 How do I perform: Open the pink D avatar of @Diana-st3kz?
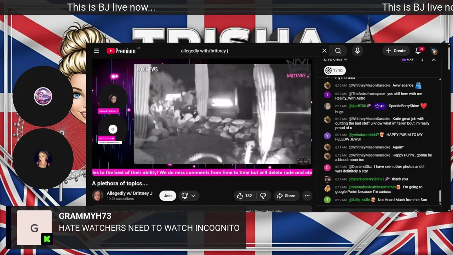(327, 168)
